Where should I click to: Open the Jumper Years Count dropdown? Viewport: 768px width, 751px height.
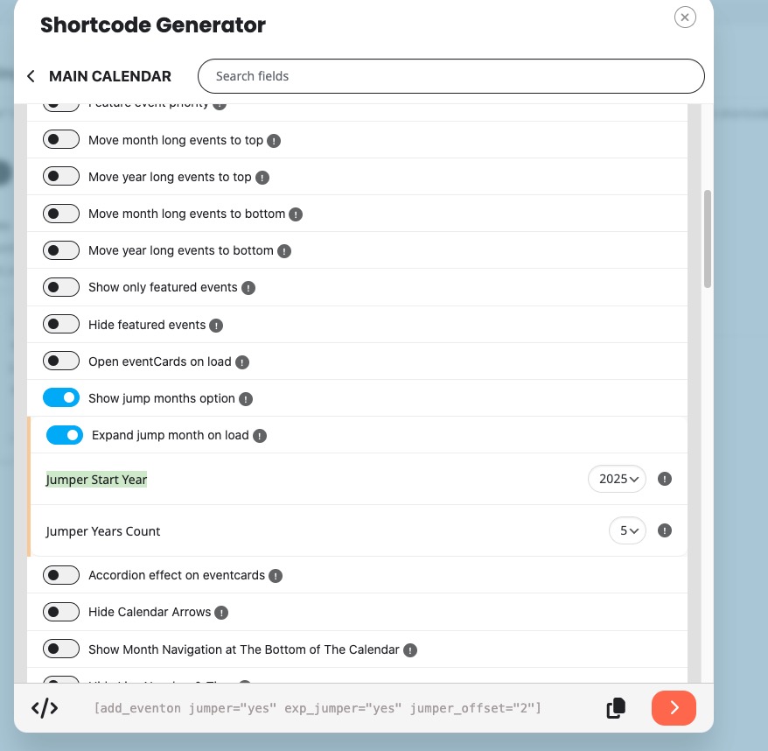point(627,530)
